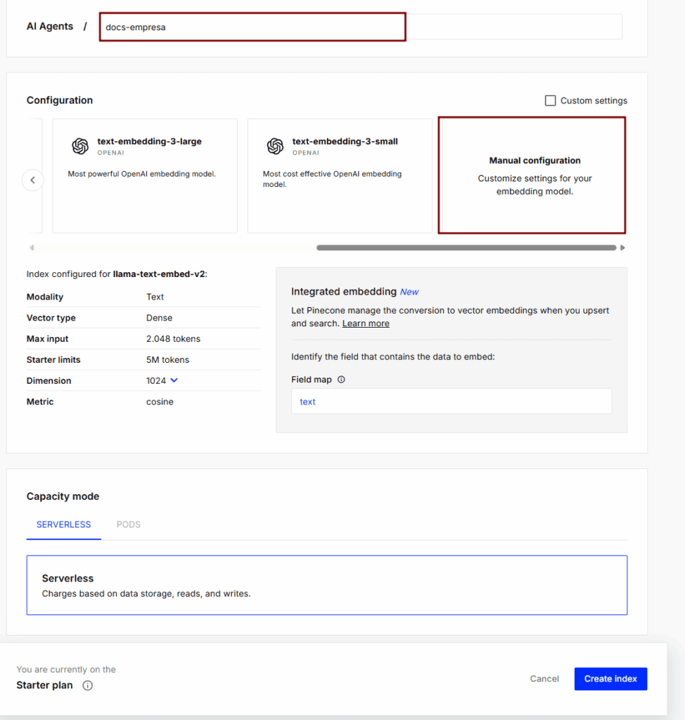
Task: Click the Starter plan info icon
Action: point(87,685)
